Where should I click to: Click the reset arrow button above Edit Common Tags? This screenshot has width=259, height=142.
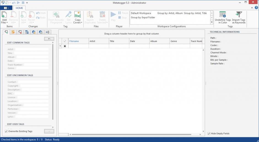49,39
